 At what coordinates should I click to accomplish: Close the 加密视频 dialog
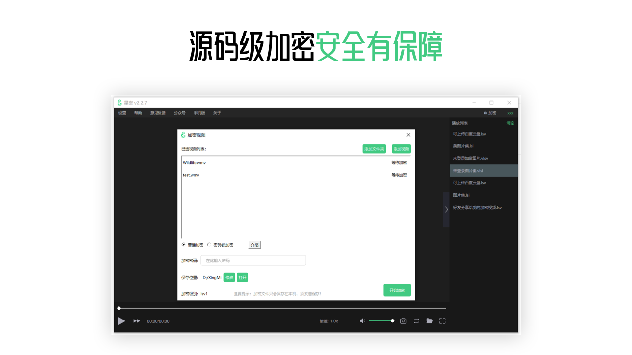(408, 135)
